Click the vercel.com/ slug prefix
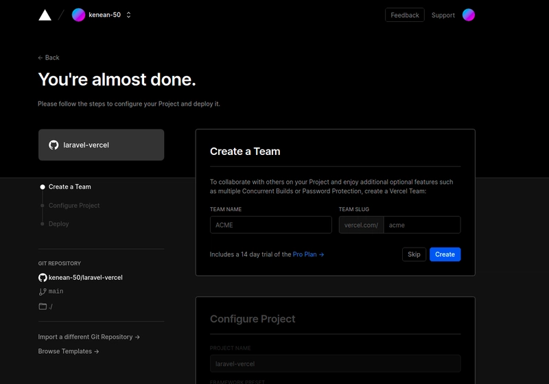 point(361,225)
